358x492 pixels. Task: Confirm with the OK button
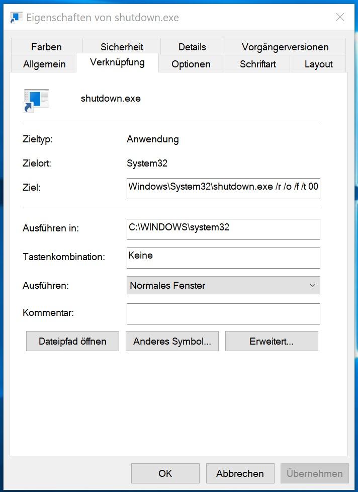(165, 473)
